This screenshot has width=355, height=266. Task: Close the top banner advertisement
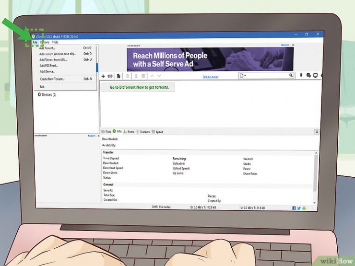293,45
